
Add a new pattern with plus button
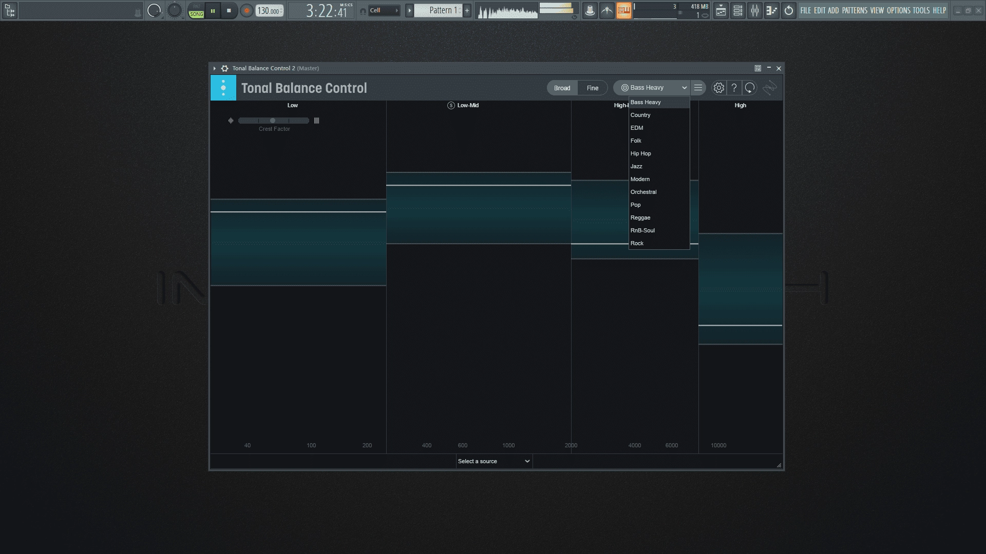point(467,10)
